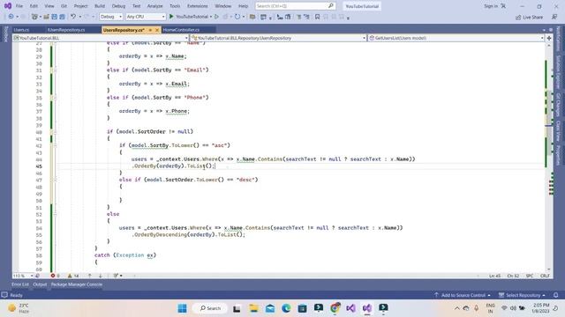565x317 pixels.
Task: Open File Explorer from the taskbar
Action: point(253,308)
